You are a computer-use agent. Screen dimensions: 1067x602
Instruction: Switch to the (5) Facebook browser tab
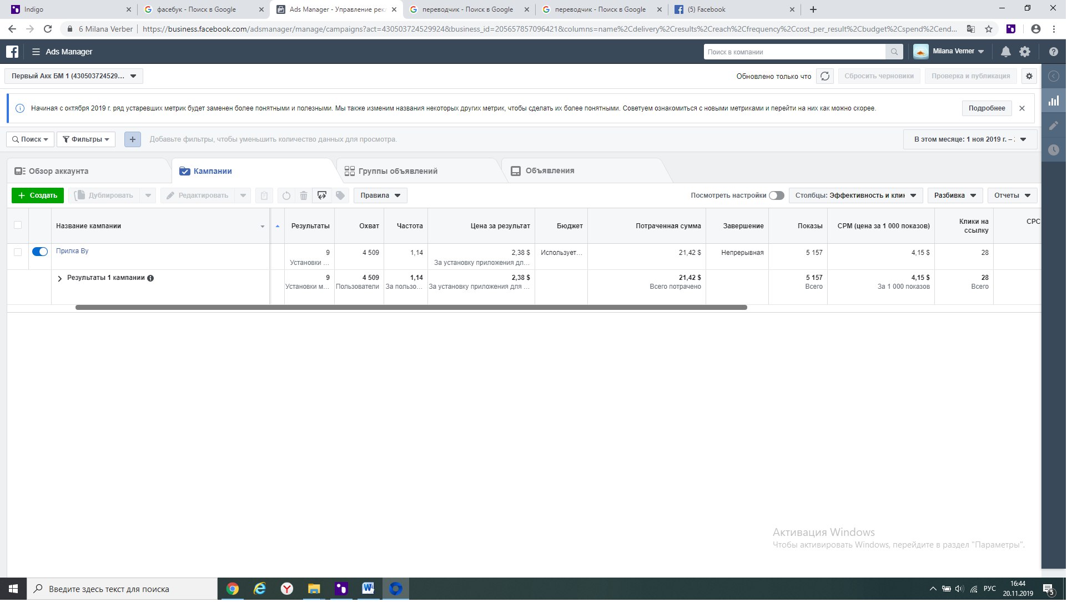pyautogui.click(x=734, y=9)
